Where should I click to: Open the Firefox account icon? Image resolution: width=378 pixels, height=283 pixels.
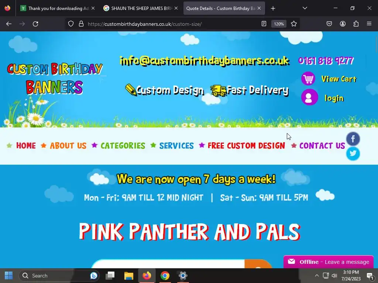(x=343, y=24)
